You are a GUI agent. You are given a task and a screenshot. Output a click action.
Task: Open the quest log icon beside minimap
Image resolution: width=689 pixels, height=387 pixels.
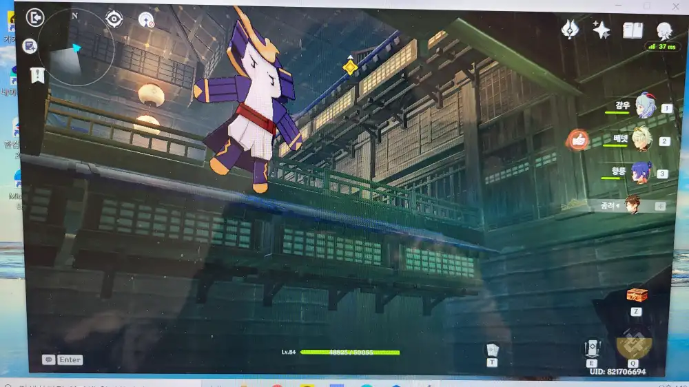tap(30, 46)
